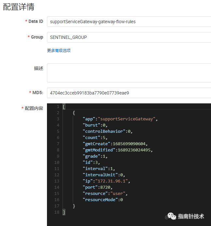The height and width of the screenshot is (226, 211).
Task: Open the 更多高级选项 link
Action: click(x=59, y=50)
